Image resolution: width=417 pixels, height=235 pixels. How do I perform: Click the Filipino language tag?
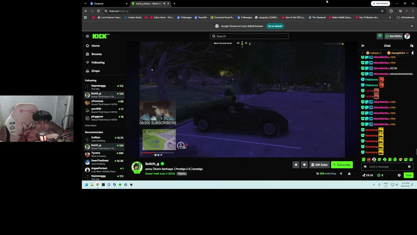point(182,174)
